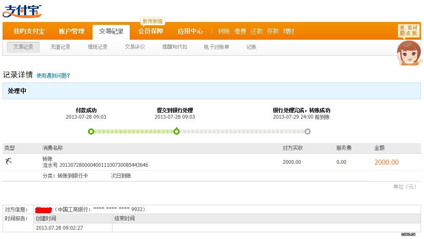Open the 电子对账单 sub-menu item
The image size is (424, 239).
click(x=216, y=47)
